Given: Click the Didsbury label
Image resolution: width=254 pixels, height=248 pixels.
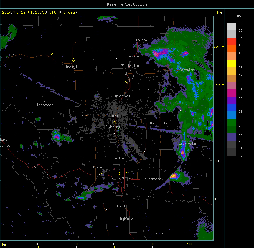Looking at the screenshot, I should (x=113, y=127).
